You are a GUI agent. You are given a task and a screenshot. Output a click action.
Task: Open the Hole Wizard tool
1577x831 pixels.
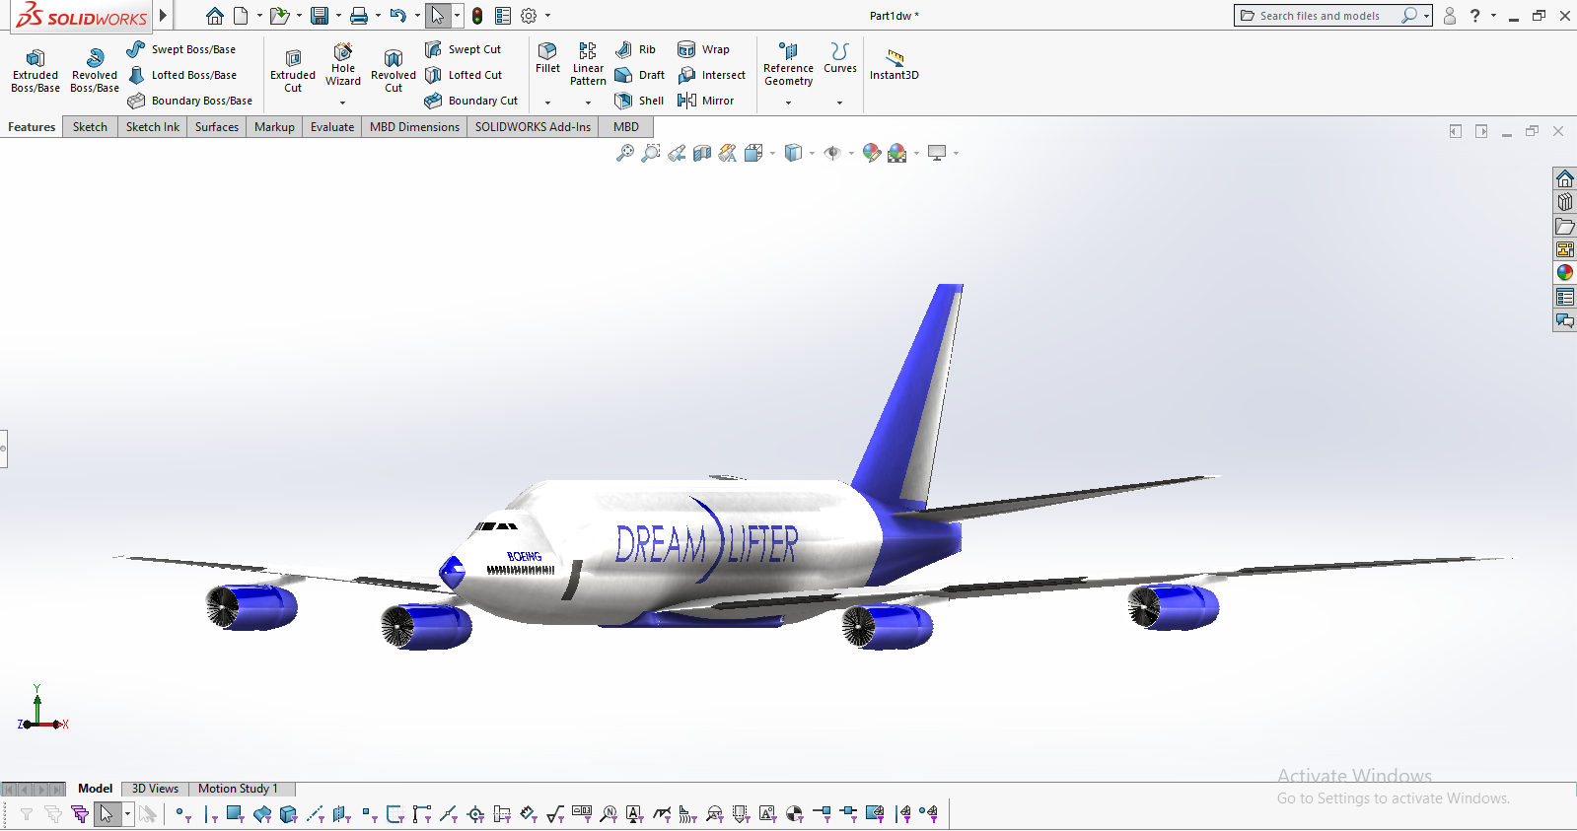coord(343,64)
